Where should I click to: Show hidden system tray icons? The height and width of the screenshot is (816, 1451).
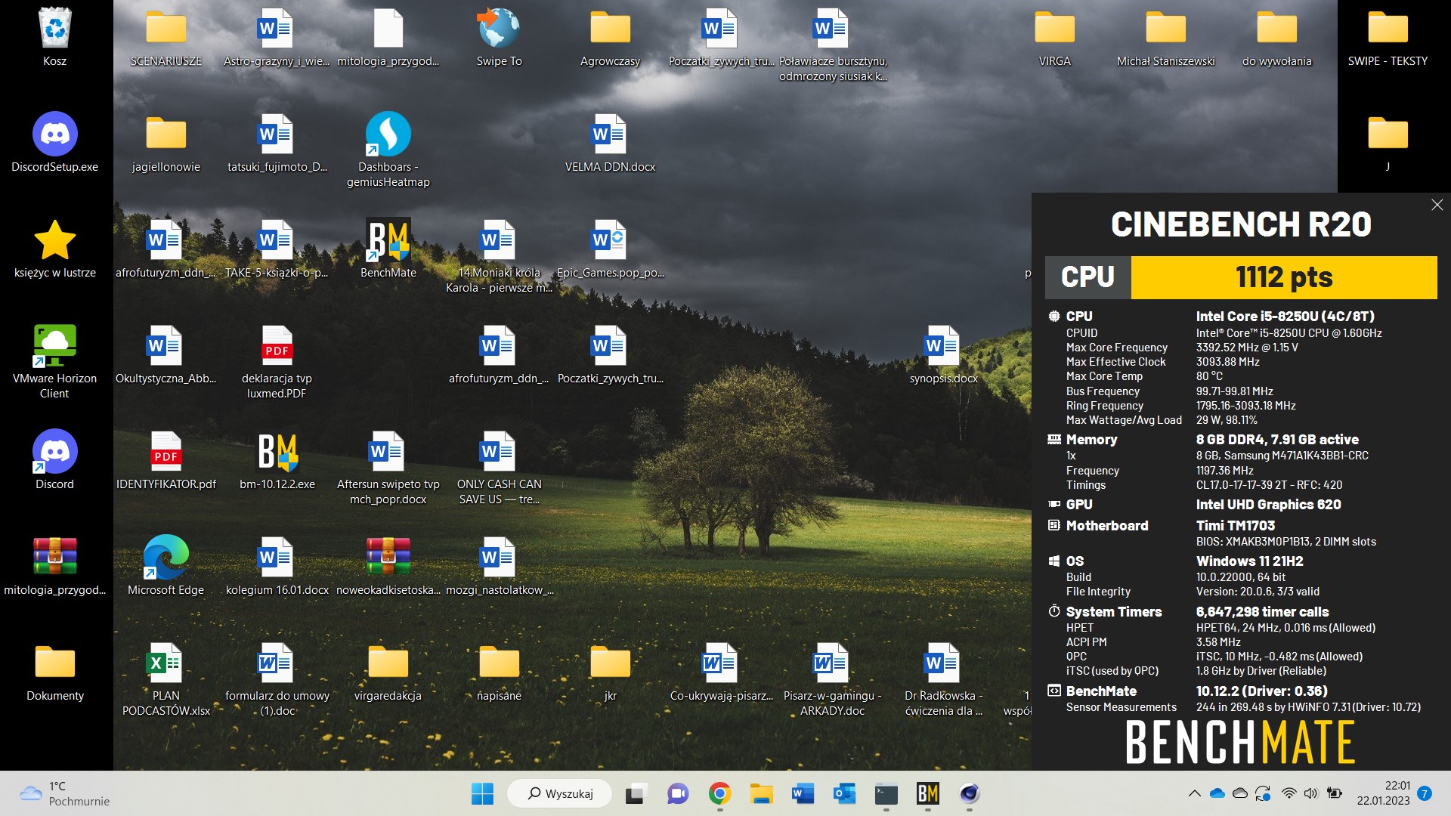click(x=1194, y=793)
